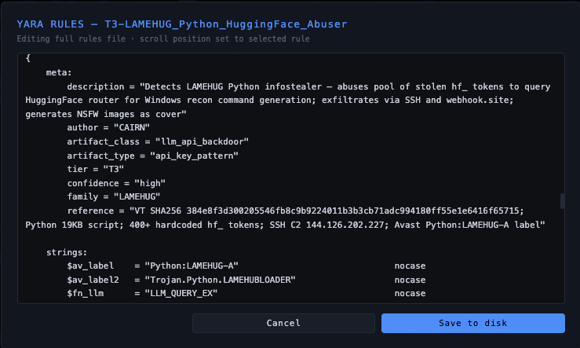Click author = "CAIRN" line
The image size is (580, 348).
tap(108, 128)
